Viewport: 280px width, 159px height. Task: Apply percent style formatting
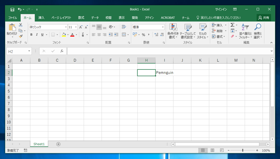143,35
